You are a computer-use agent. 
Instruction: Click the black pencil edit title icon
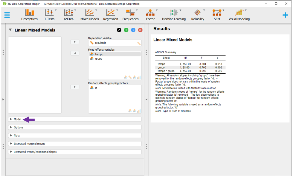tap(119, 30)
